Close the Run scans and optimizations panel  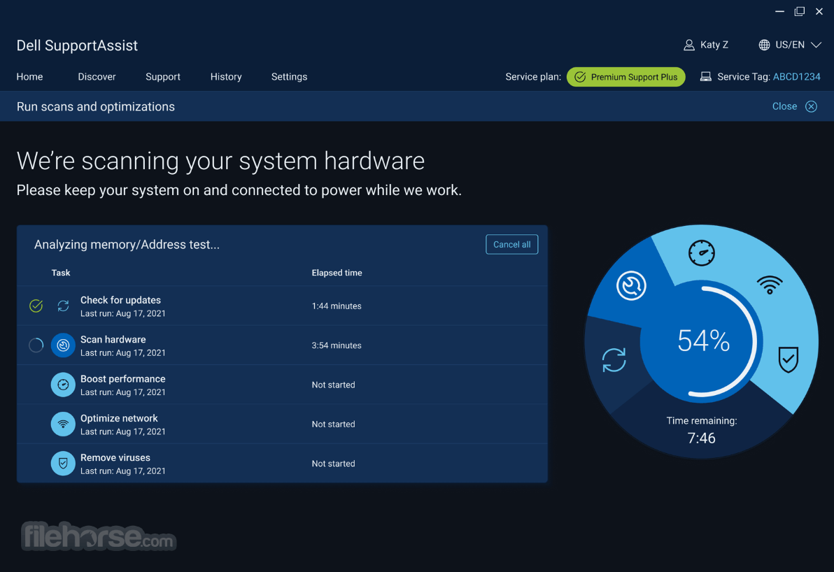click(794, 106)
